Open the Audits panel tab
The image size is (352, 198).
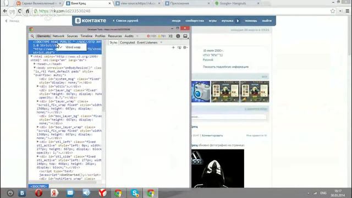click(x=129, y=36)
